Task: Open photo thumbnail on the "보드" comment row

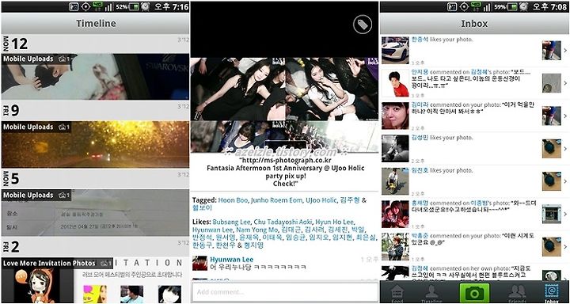Action: 552,83
